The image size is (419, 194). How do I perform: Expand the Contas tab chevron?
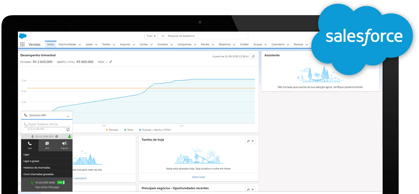(x=151, y=44)
